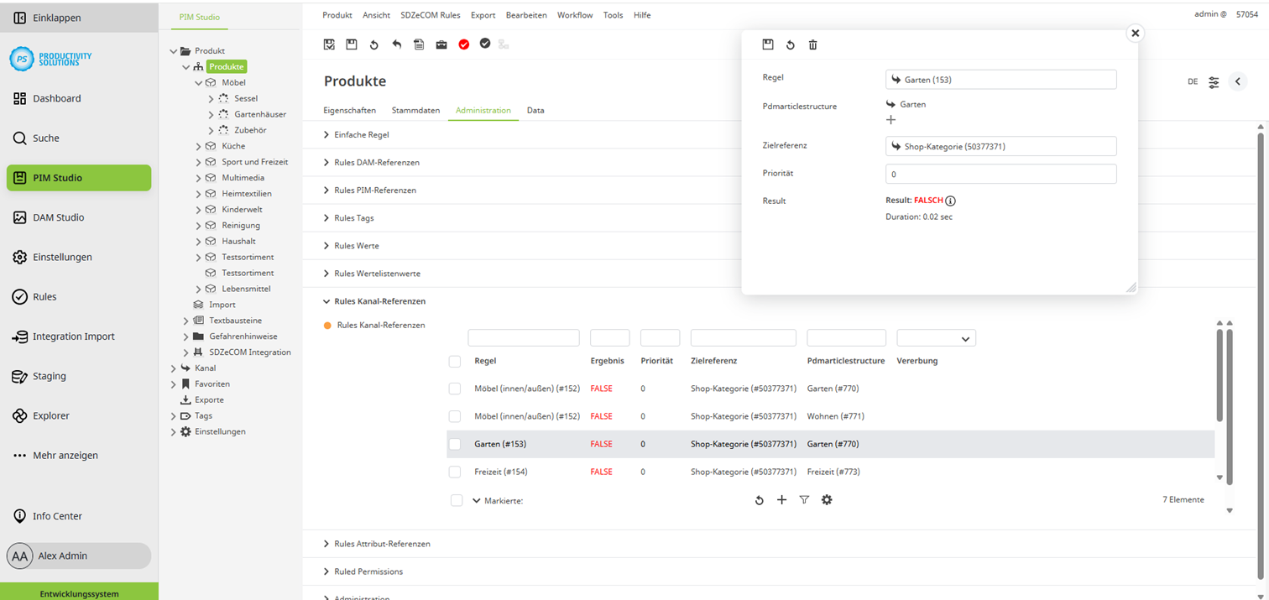The image size is (1269, 600).
Task: Click the info icon next to FALSCH result
Action: click(x=951, y=201)
